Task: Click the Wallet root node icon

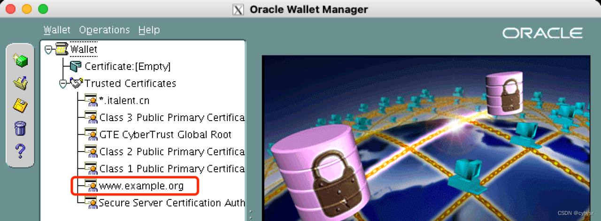Action: [x=61, y=49]
